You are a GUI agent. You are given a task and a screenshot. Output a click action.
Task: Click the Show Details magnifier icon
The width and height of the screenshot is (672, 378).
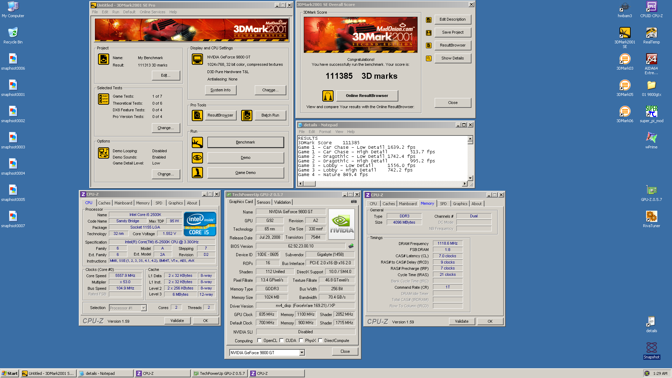[x=428, y=58]
